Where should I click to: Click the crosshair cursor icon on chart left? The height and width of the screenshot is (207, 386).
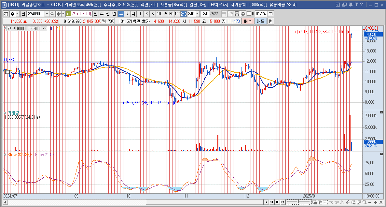pos(7,72)
